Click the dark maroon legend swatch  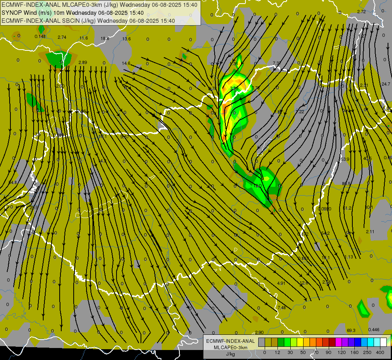click(332, 342)
